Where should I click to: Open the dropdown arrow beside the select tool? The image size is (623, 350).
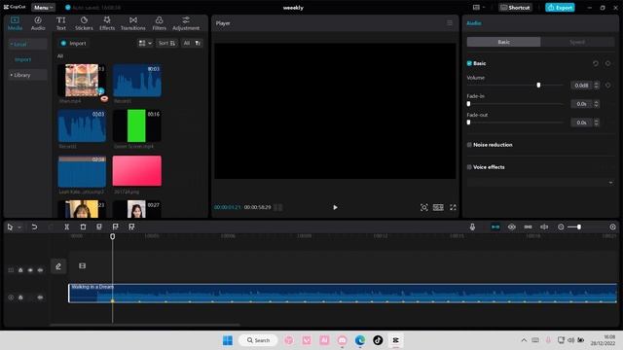point(19,227)
